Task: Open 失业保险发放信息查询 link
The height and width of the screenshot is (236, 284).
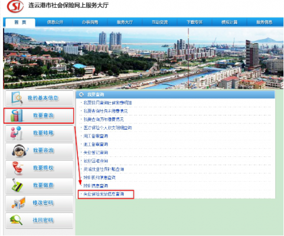Action: (104, 194)
